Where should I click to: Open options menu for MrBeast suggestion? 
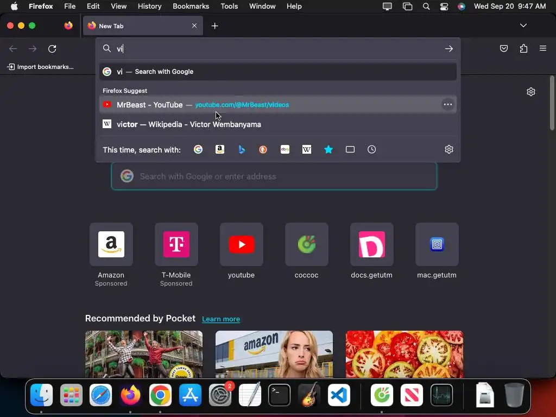448,105
